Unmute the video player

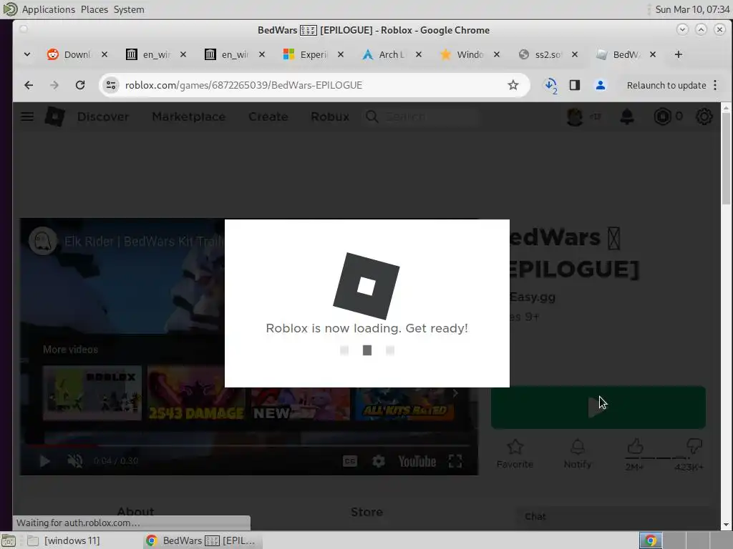point(74,461)
